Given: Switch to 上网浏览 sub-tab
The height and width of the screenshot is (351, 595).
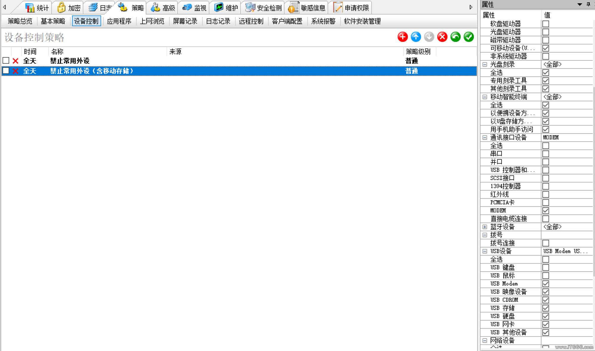Looking at the screenshot, I should [152, 21].
